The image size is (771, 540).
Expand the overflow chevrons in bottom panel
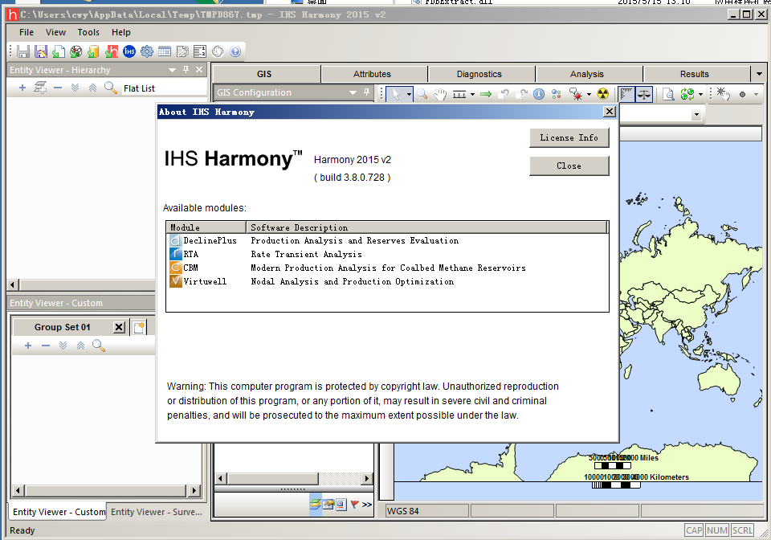pyautogui.click(x=367, y=504)
